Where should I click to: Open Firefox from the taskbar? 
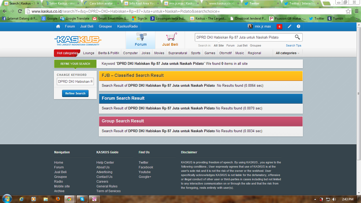58,199
